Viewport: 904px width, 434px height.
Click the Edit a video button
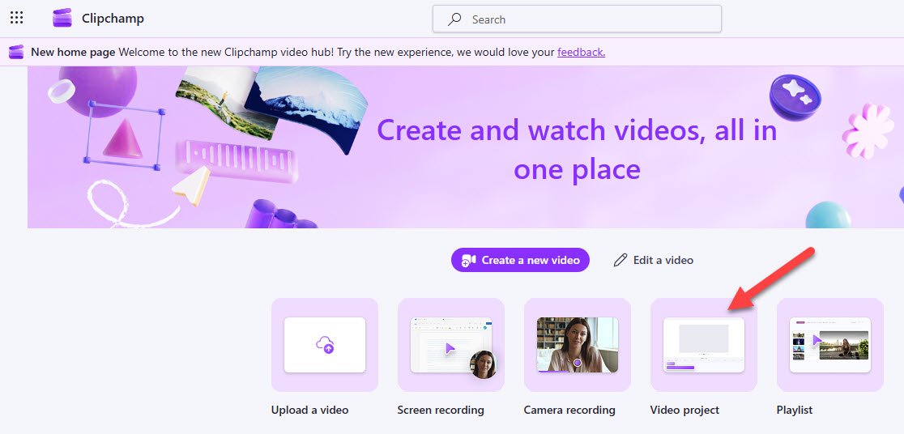653,260
